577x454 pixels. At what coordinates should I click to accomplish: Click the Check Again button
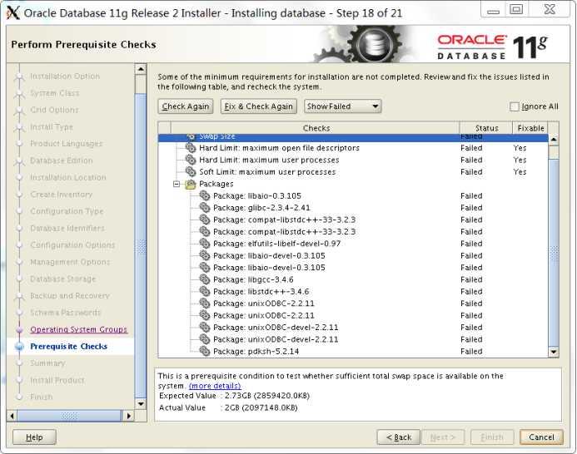186,106
